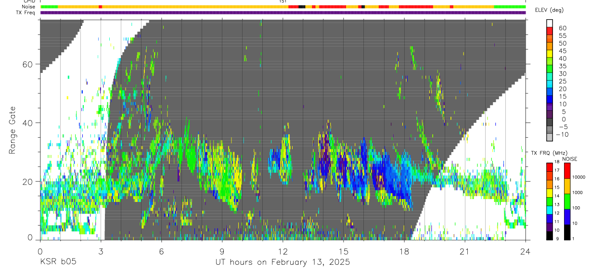Click the x-axis tick label '21'

click(465, 251)
